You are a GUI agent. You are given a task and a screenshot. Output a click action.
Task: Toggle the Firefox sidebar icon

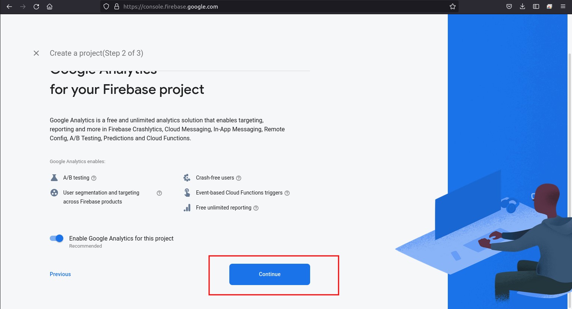536,6
